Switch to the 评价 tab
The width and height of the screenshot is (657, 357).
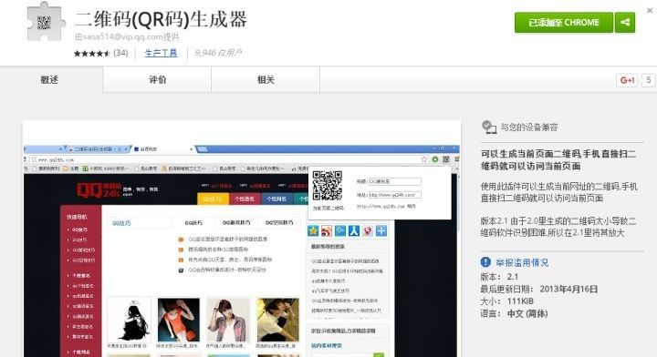click(157, 79)
